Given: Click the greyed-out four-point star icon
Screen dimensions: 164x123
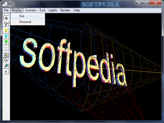Looking at the screenshot, I should point(6,47).
